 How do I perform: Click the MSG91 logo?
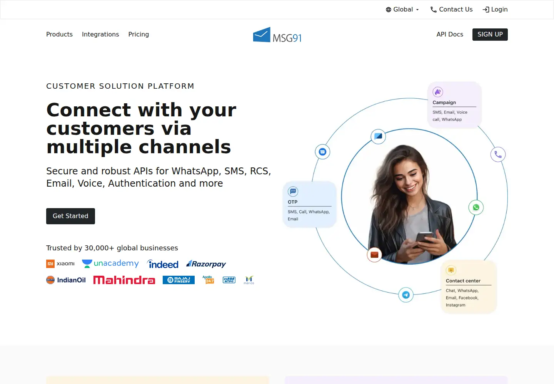(277, 35)
